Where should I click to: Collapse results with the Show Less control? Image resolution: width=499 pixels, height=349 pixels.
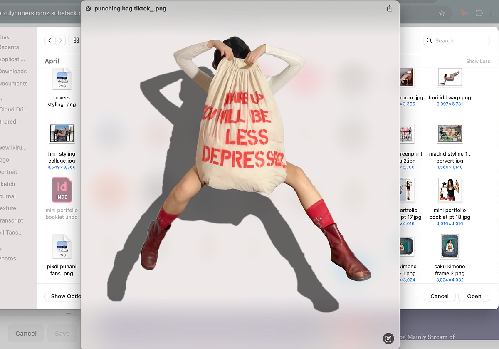[x=478, y=61]
